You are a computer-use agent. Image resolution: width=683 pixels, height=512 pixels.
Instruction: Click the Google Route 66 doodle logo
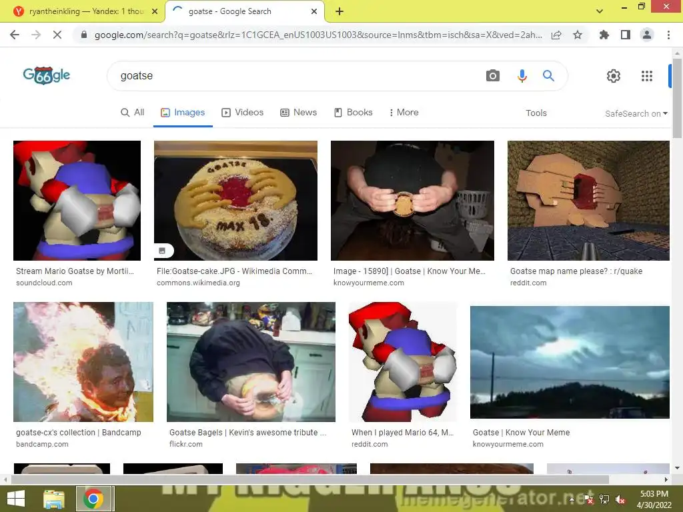tap(47, 75)
